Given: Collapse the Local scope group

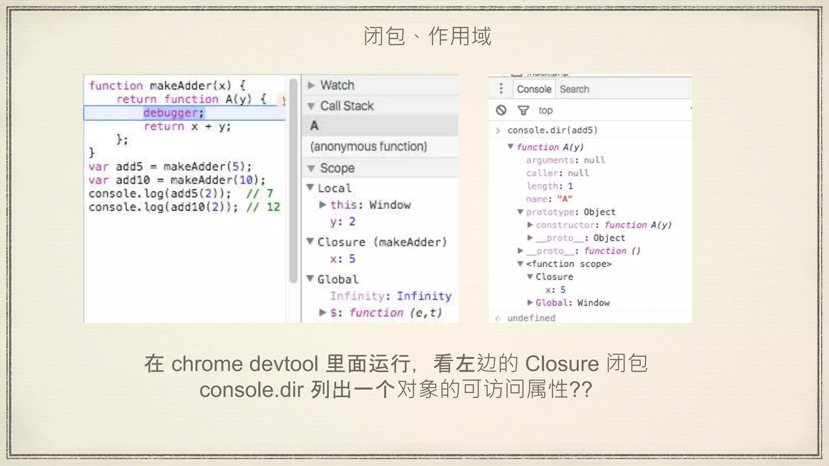Looking at the screenshot, I should pyautogui.click(x=310, y=187).
